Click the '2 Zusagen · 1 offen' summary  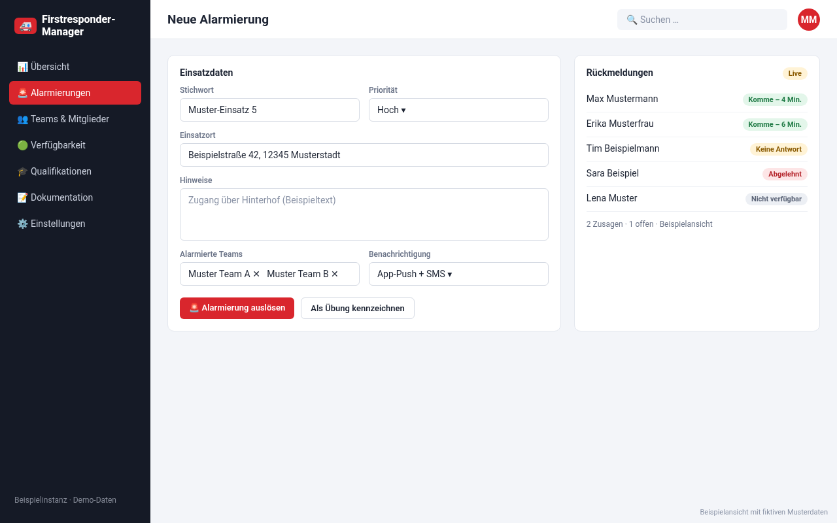coord(620,224)
